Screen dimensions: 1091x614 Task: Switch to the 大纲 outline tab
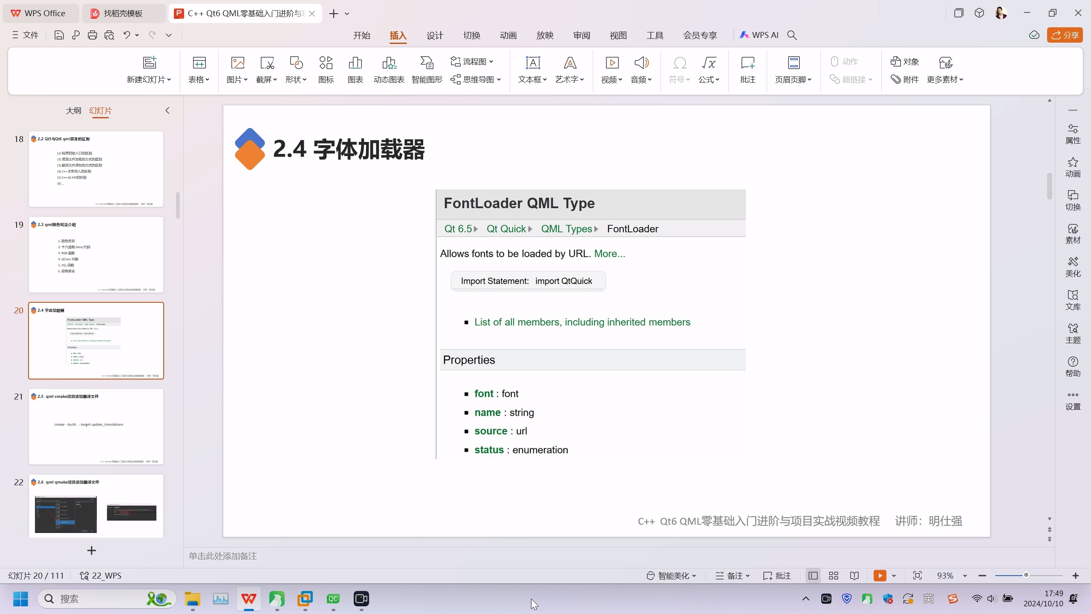(73, 111)
